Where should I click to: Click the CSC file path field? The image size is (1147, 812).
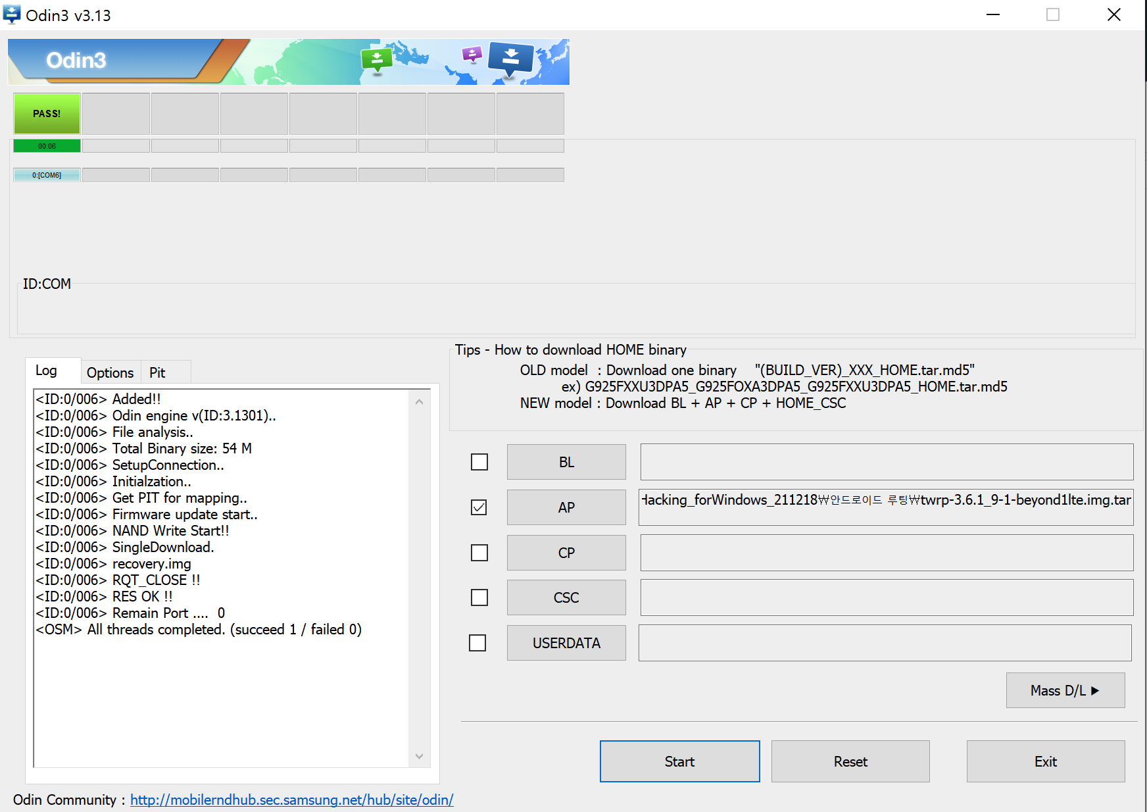887,597
